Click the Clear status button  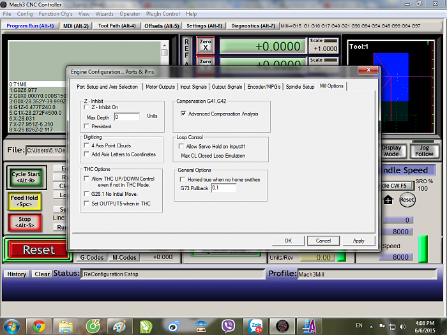42,274
